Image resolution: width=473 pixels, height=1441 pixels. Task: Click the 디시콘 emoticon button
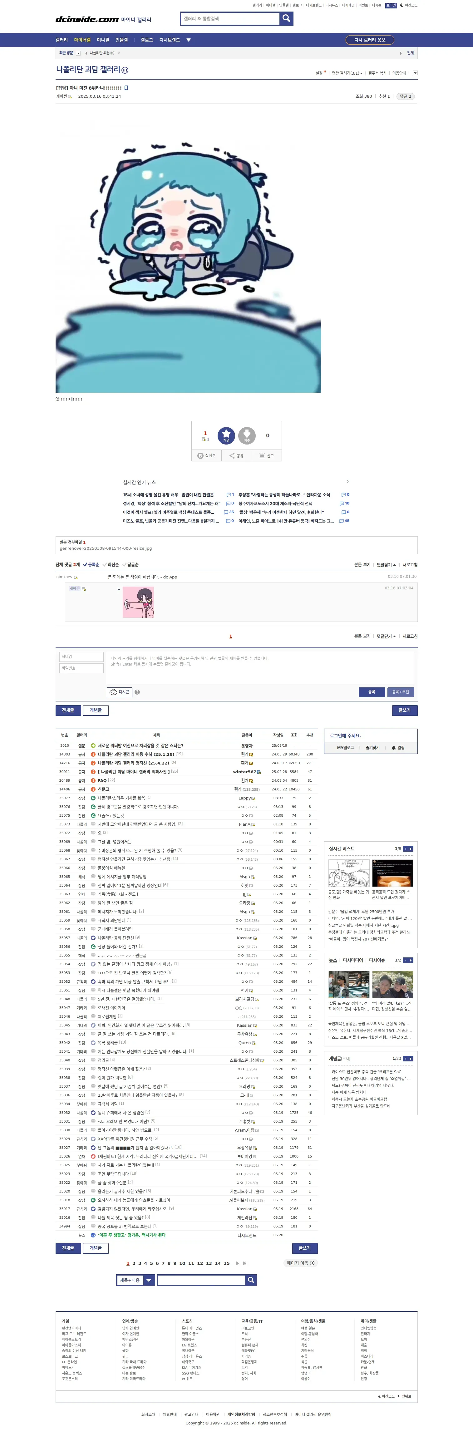point(119,692)
